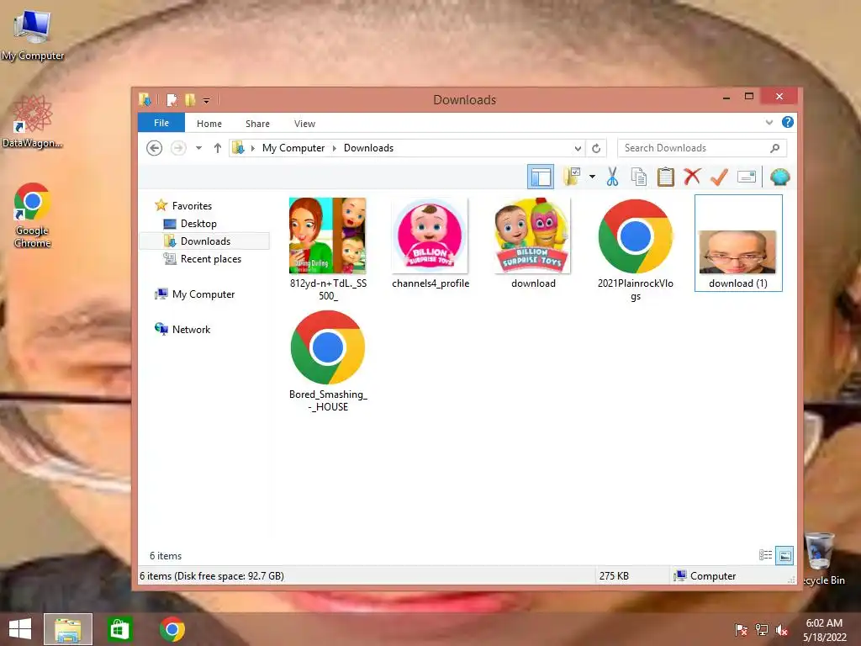The width and height of the screenshot is (861, 646).
Task: Select the channels4_profile image file
Action: point(430,243)
